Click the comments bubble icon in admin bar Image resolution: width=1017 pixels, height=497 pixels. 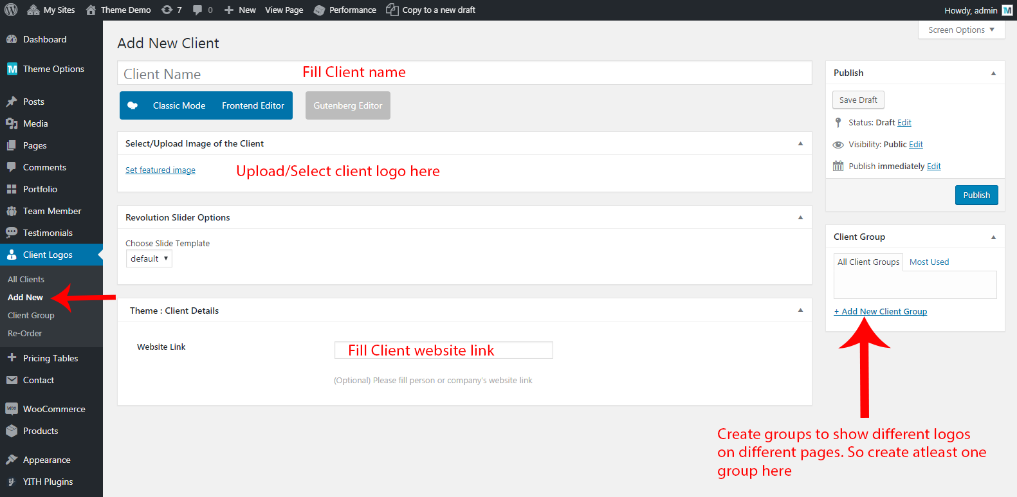pos(198,10)
